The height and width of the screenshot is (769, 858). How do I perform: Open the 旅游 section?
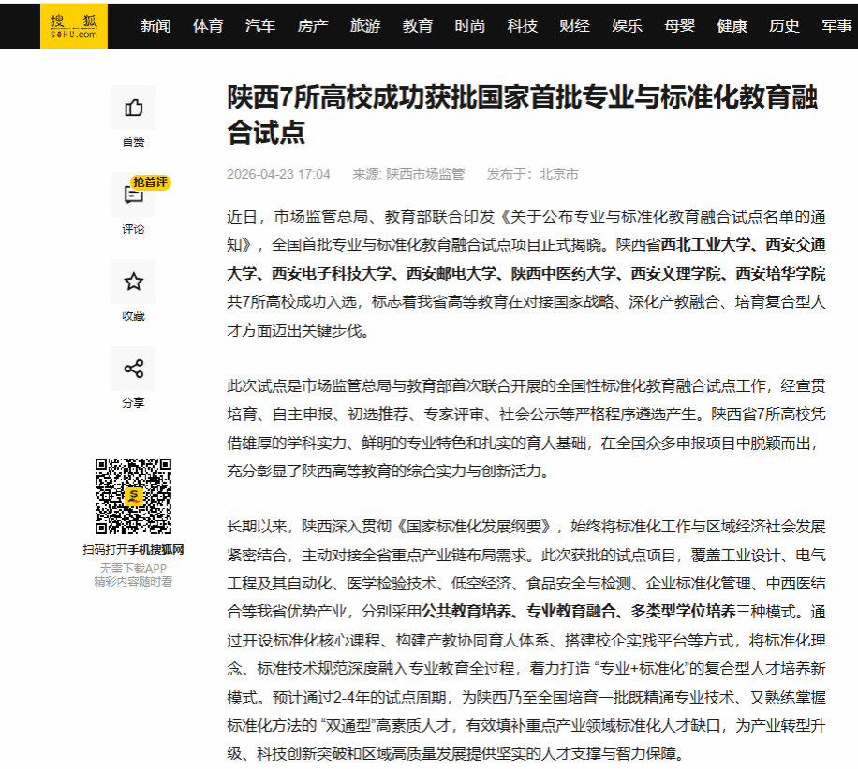click(365, 25)
